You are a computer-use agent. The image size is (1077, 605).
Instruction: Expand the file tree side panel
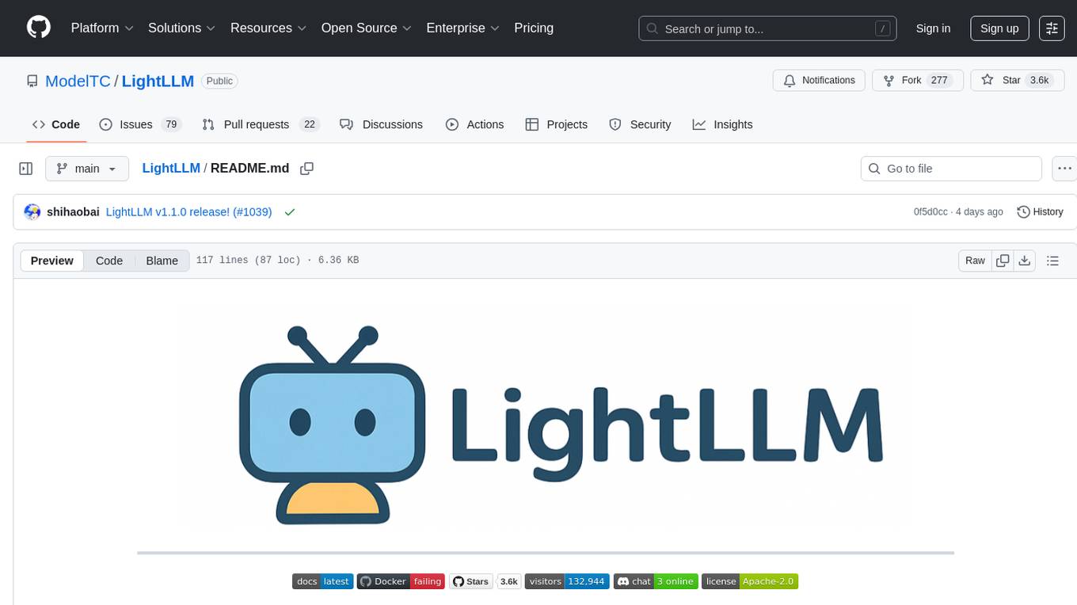click(26, 169)
